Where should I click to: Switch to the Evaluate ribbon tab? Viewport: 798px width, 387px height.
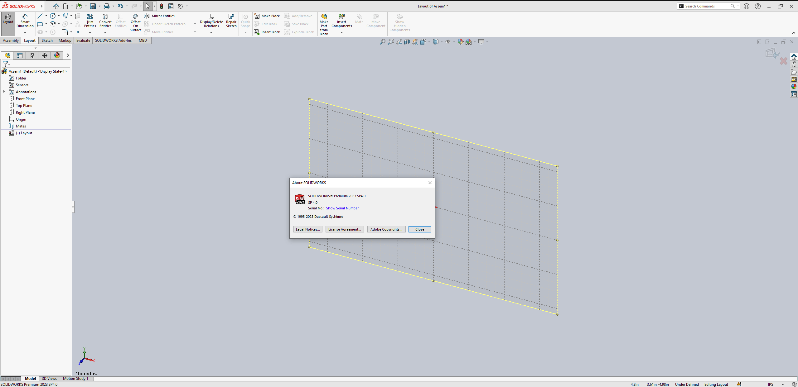[83, 41]
